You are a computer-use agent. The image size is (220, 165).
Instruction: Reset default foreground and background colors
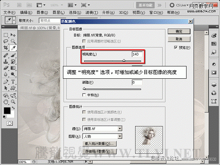(4, 116)
